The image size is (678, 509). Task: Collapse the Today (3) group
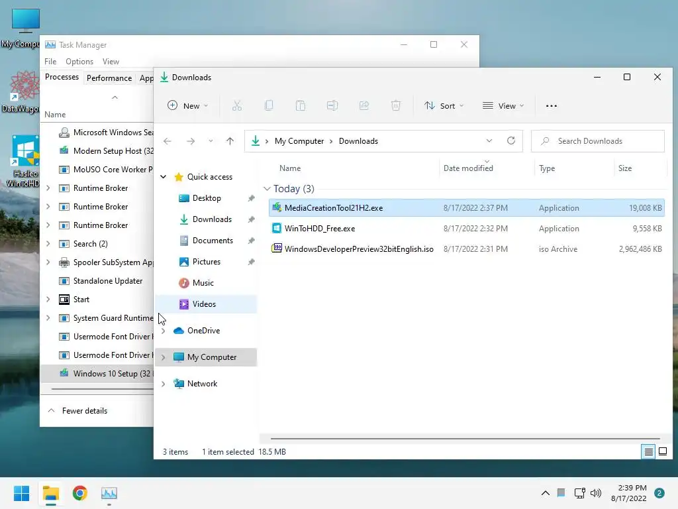(x=267, y=189)
